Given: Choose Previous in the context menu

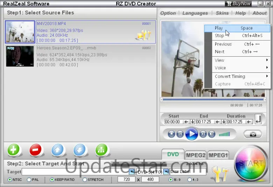Looking at the screenshot, I should (241, 44).
